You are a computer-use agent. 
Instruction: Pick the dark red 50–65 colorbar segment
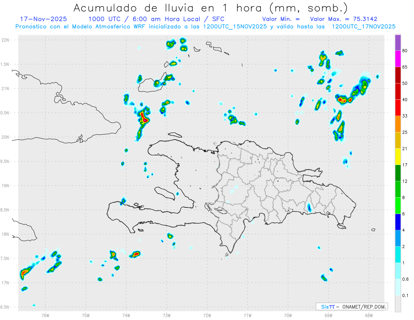[398, 75]
